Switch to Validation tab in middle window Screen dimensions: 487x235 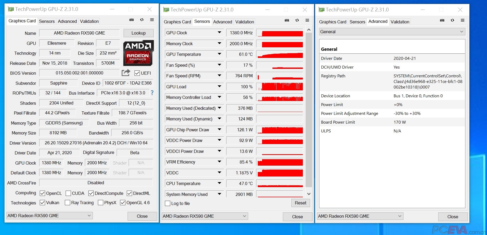pos(245,22)
